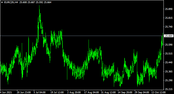Select the 4 Jun 2021 time marker
Screen dimensions: 174x94
pyautogui.click(x=6, y=92)
